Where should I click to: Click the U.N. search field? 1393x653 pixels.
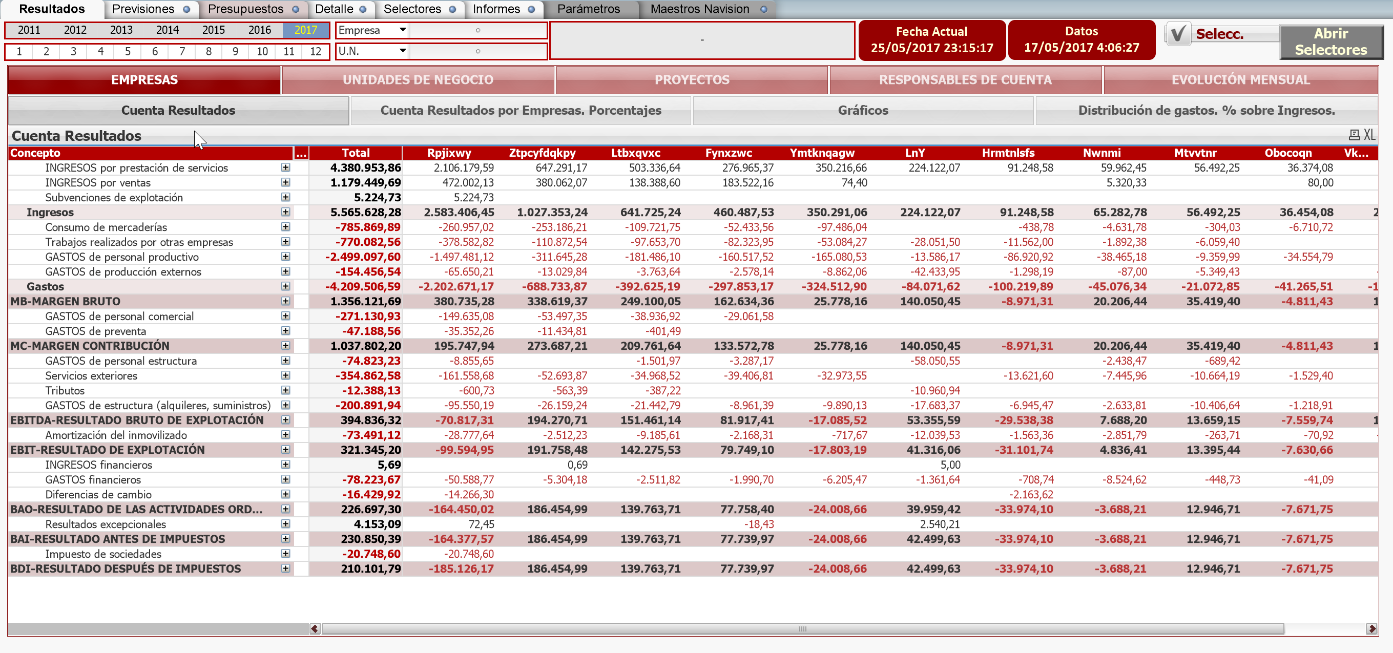[x=477, y=51]
